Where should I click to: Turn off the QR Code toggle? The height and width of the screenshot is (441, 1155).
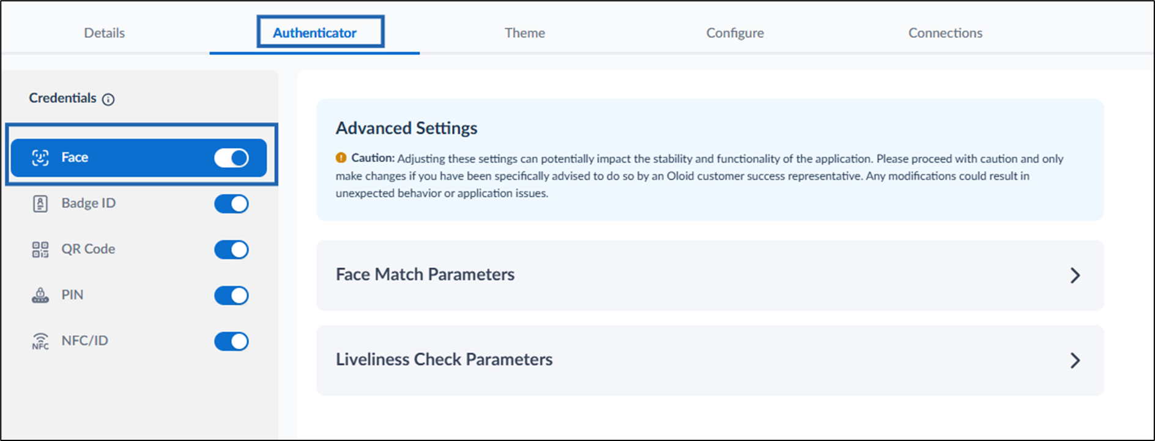(231, 250)
